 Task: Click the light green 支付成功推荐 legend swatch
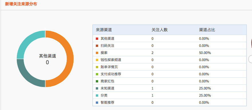point(97,74)
